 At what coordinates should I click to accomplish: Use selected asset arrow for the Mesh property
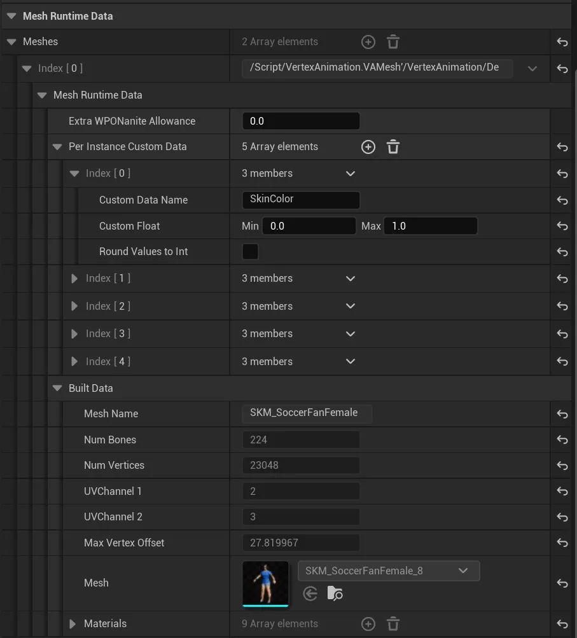pyautogui.click(x=310, y=593)
